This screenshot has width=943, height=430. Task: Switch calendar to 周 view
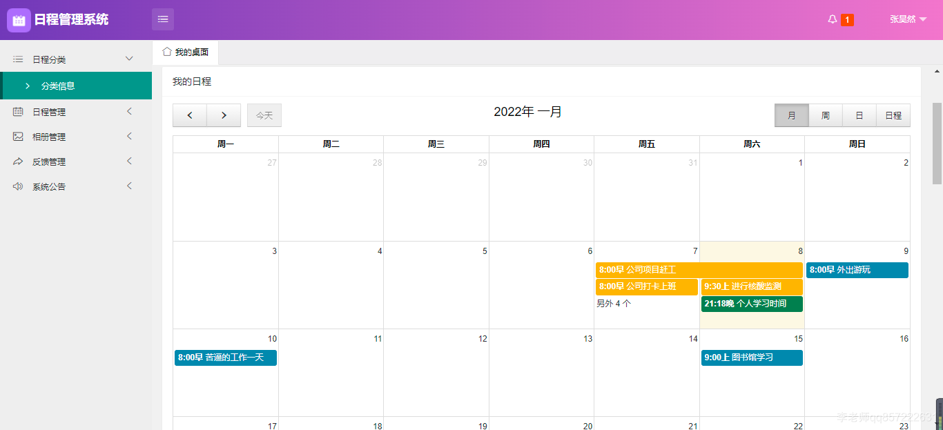[826, 115]
